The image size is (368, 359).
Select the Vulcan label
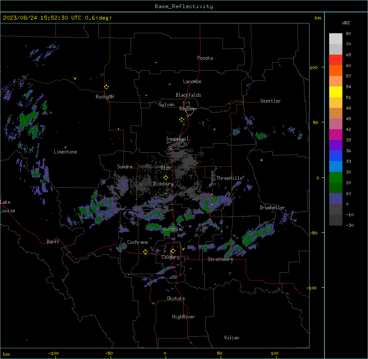pyautogui.click(x=232, y=338)
